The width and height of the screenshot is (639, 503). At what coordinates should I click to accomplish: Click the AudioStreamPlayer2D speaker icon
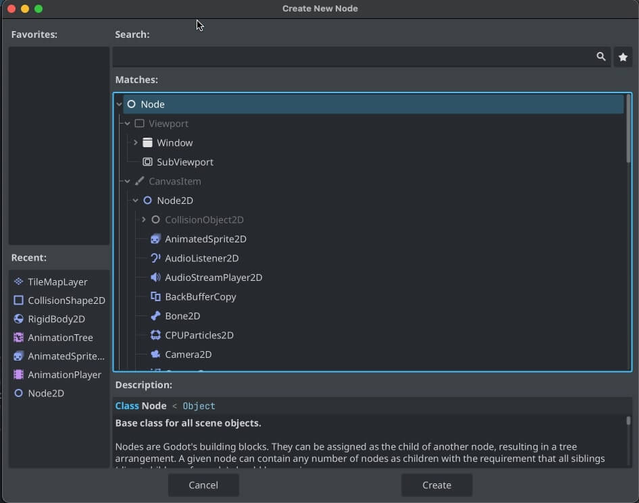[155, 277]
